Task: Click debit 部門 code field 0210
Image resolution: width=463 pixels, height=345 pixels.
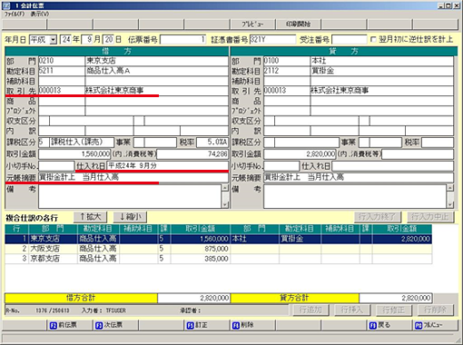Action: click(x=62, y=61)
